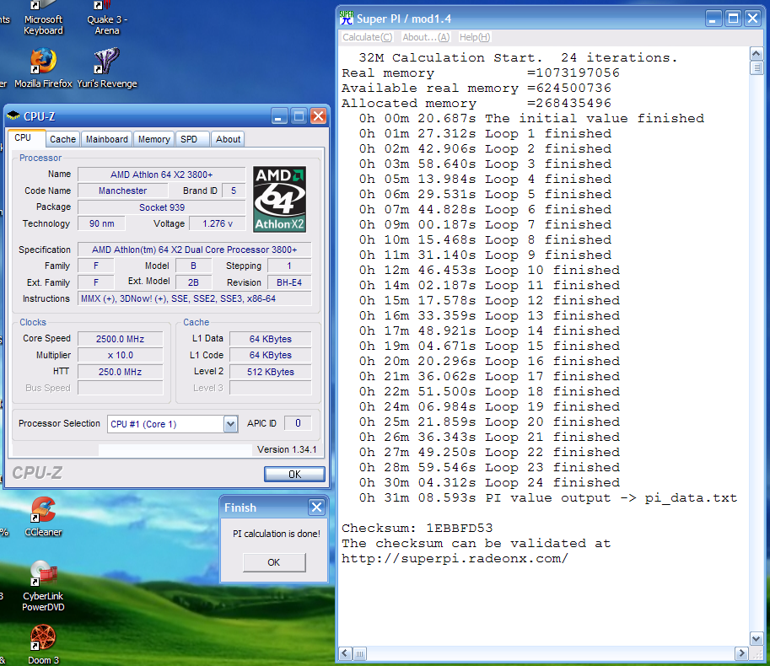Click the Super PI vertical scrollbar up arrow
Image resolution: width=770 pixels, height=666 pixels.
click(757, 53)
